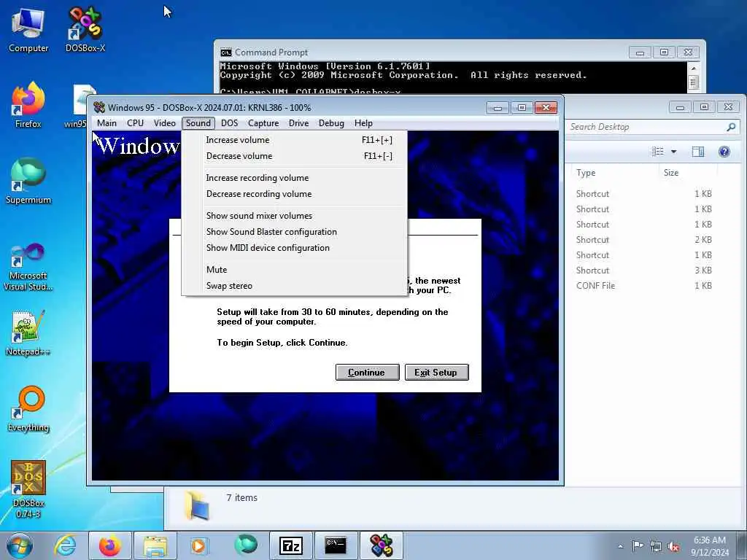Minimize the DOSBox-X window
This screenshot has height=560, width=747.
tap(498, 108)
